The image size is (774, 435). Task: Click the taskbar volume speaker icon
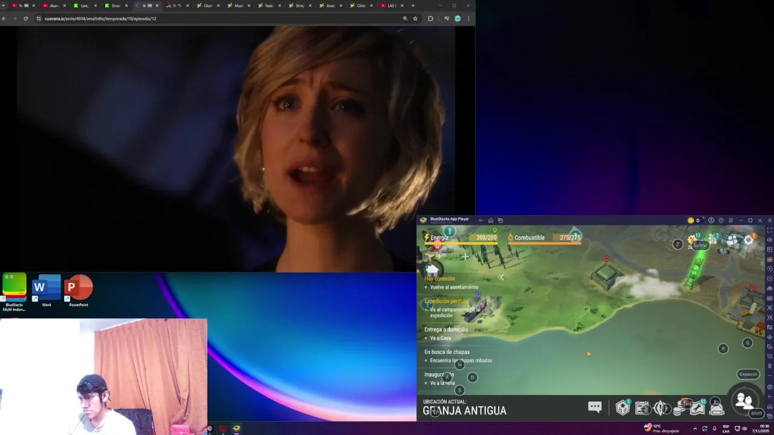(744, 428)
